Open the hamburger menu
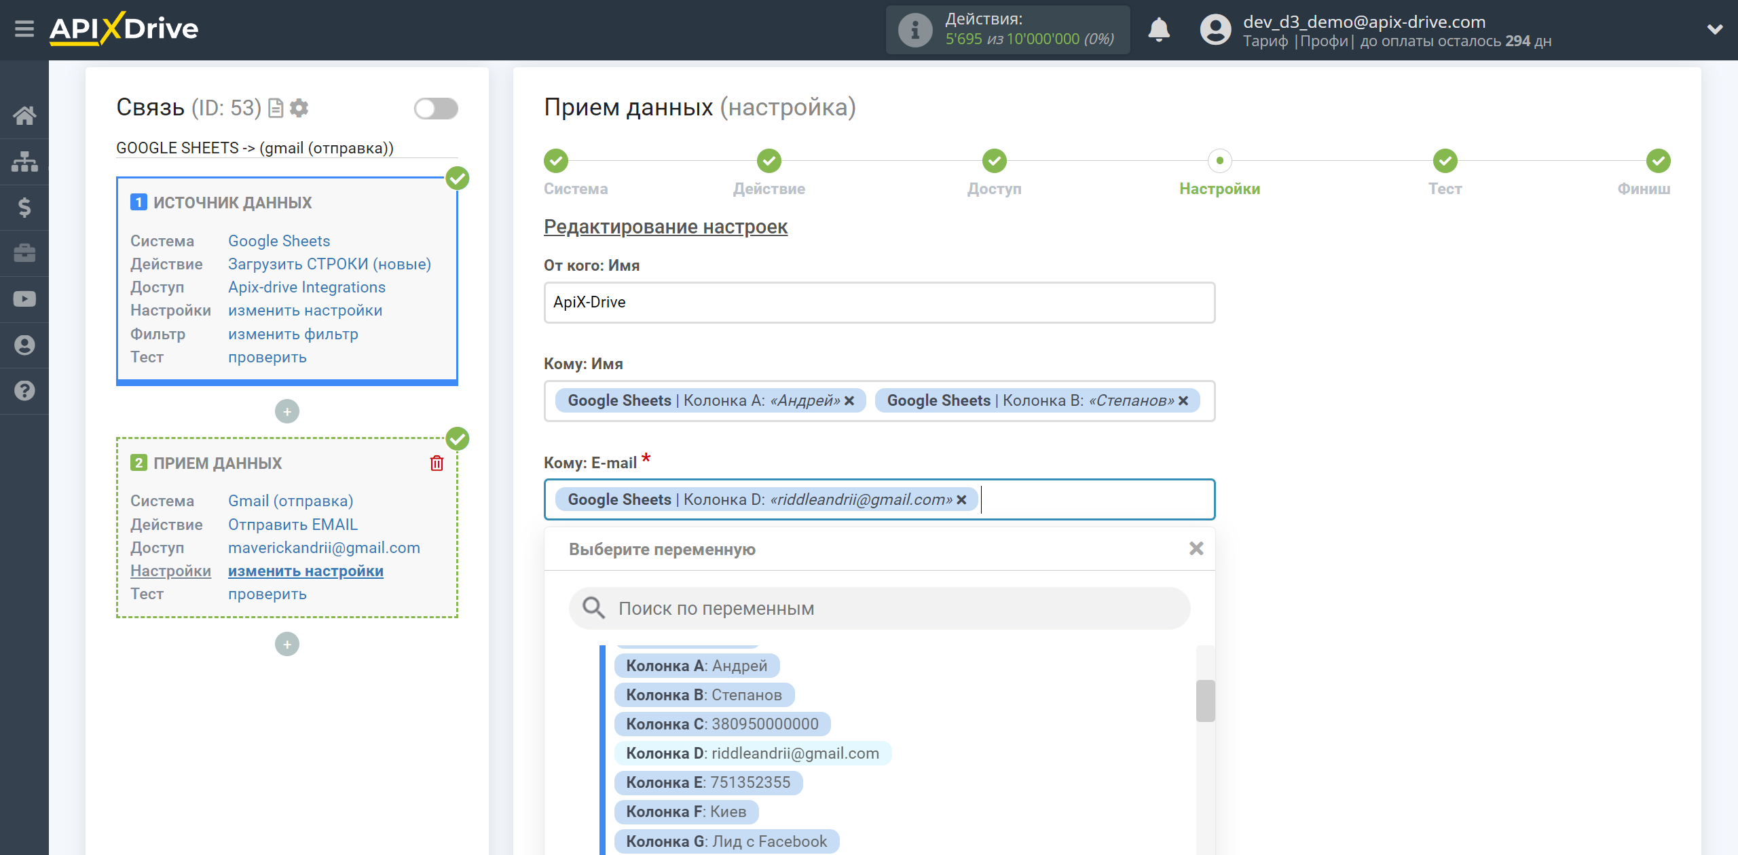1738x855 pixels. [24, 29]
